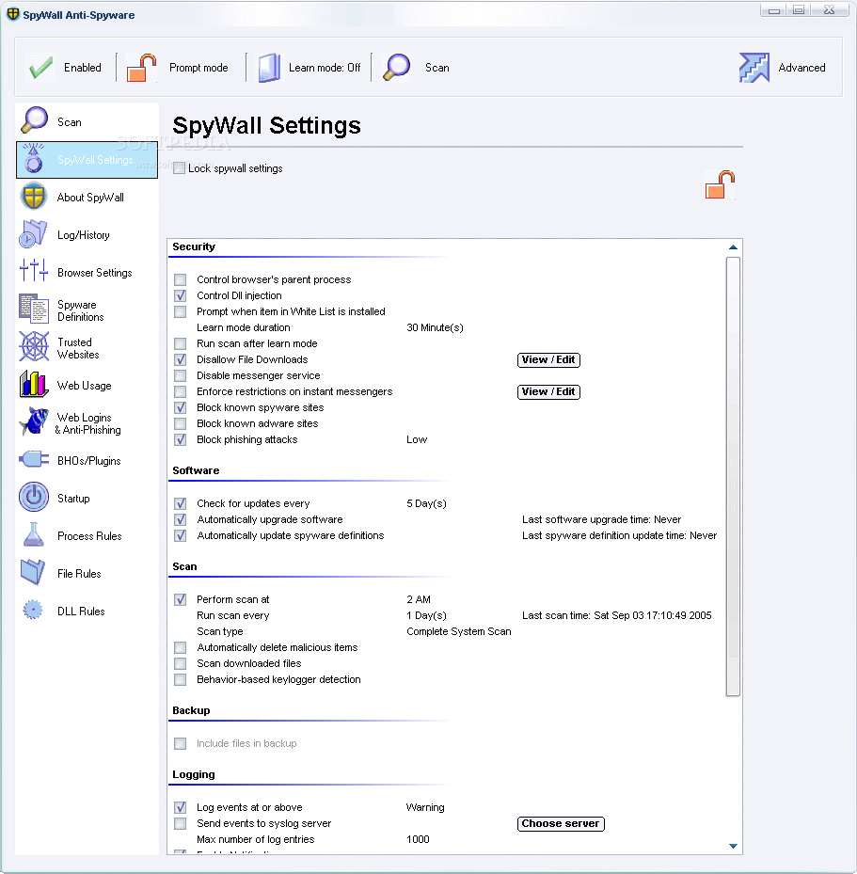Click the open padlock icon beside Lock settings
Screen dimensions: 857x874
720,185
